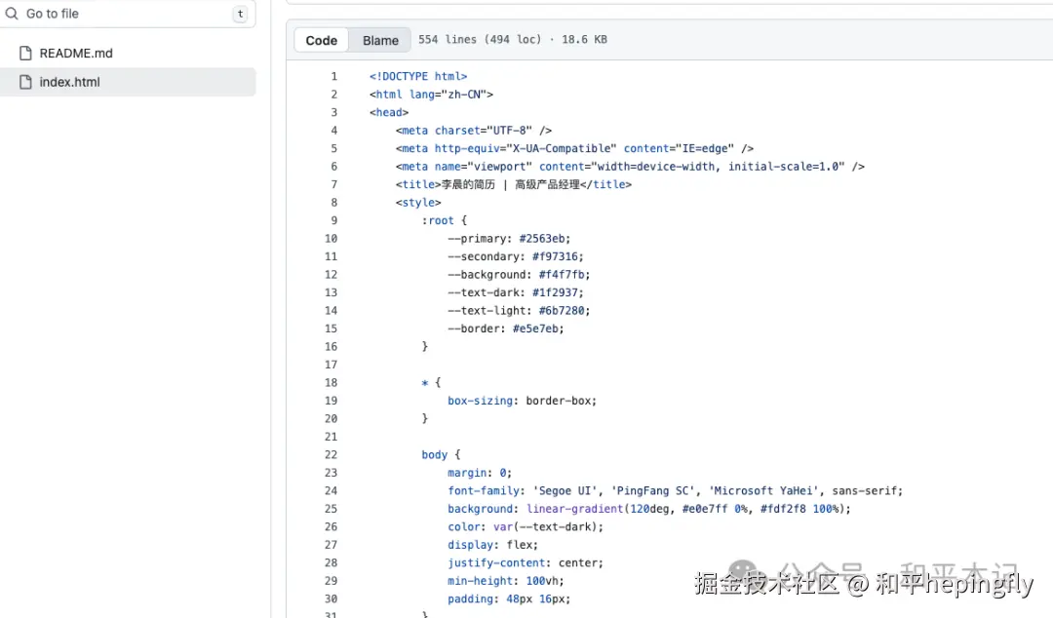Click the 'body {' selector line

(x=442, y=455)
